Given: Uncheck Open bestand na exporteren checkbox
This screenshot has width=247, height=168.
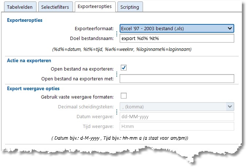Looking at the screenshot, I should [123, 68].
